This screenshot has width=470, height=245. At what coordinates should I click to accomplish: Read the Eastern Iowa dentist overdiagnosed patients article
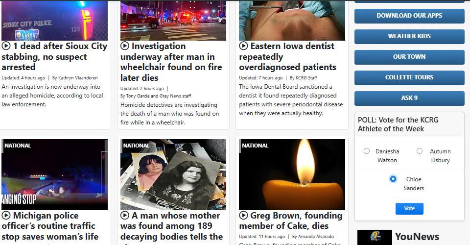click(288, 56)
